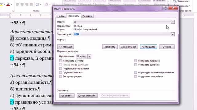The width and height of the screenshot is (197, 110).
Task: Click the red font color A icon
Action: (x=8, y=5)
